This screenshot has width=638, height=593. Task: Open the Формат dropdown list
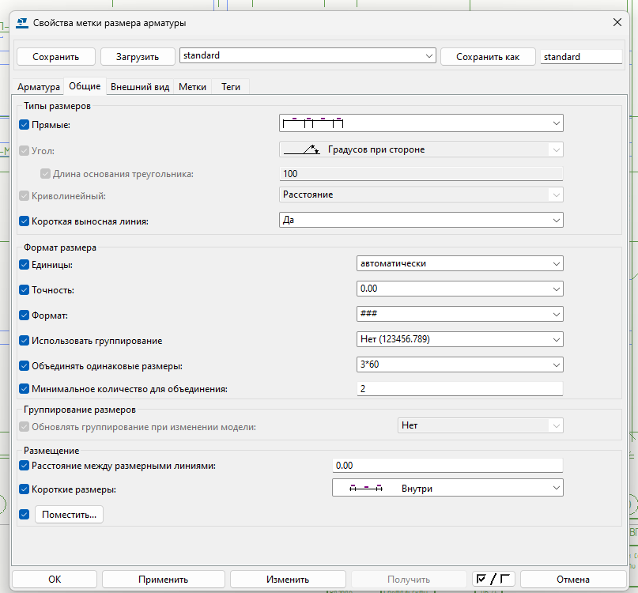click(459, 314)
